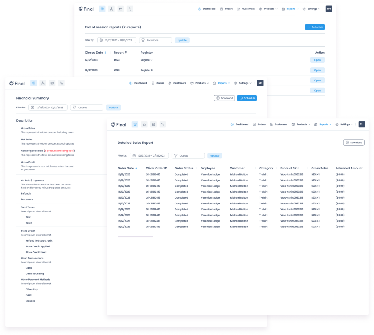
Task: Go to Customers in the Z-reports window
Action: (246, 9)
